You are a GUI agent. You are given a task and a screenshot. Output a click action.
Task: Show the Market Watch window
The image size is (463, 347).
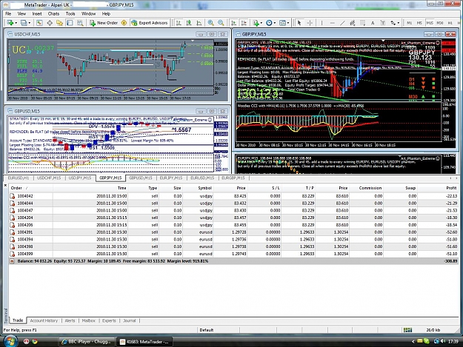click(39, 23)
